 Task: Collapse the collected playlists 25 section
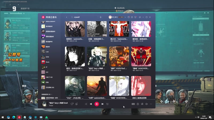(x=47, y=94)
